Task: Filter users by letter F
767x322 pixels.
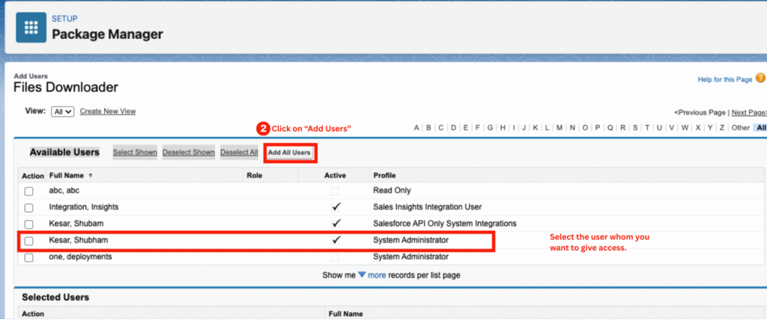Action: (477, 128)
